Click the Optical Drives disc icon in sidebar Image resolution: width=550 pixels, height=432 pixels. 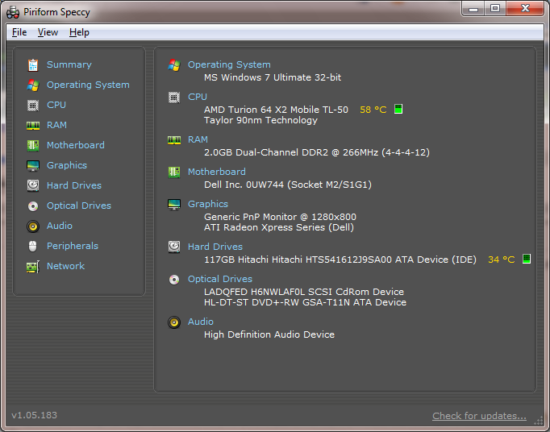tap(33, 206)
